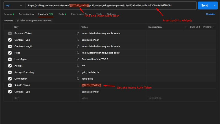Click the info icon beside Connection header

(78, 79)
